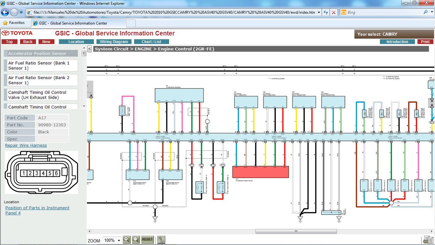Select Air Fuel Ratio Sensor Bank 1
The height and width of the screenshot is (245, 435).
(41, 66)
